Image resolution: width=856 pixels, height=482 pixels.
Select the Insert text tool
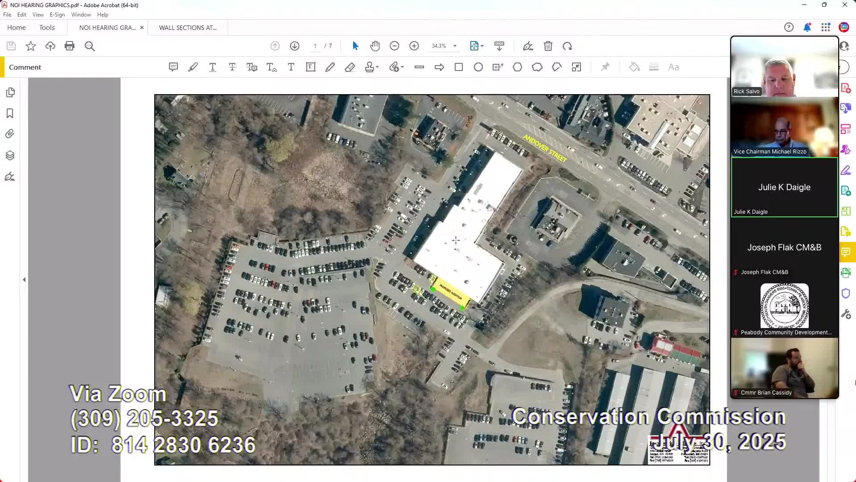coord(272,67)
